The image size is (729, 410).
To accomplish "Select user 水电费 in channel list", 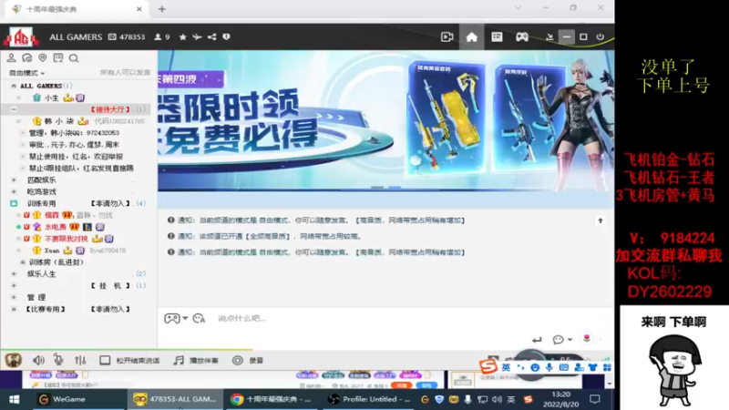I will tap(56, 227).
